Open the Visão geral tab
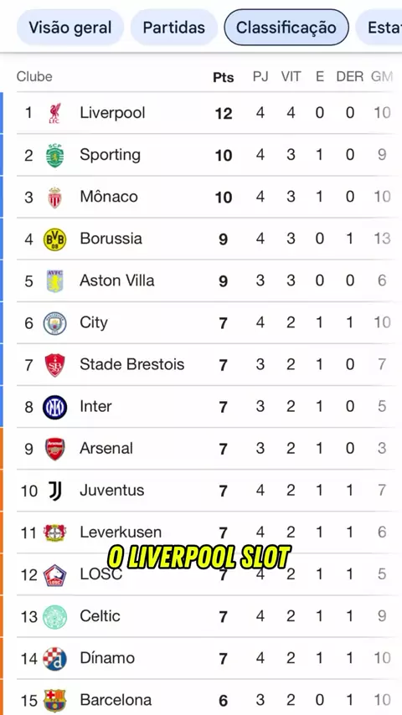 70,28
